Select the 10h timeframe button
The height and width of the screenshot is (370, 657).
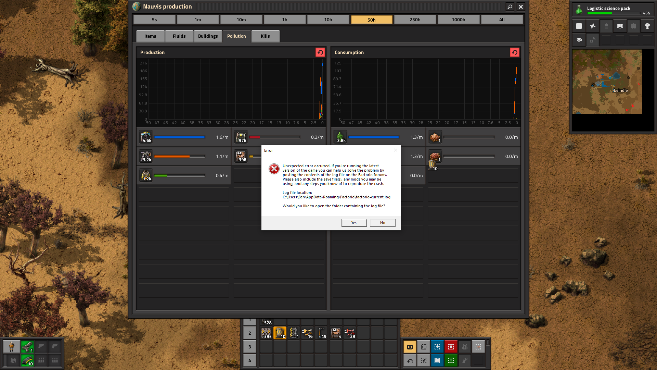pos(328,20)
